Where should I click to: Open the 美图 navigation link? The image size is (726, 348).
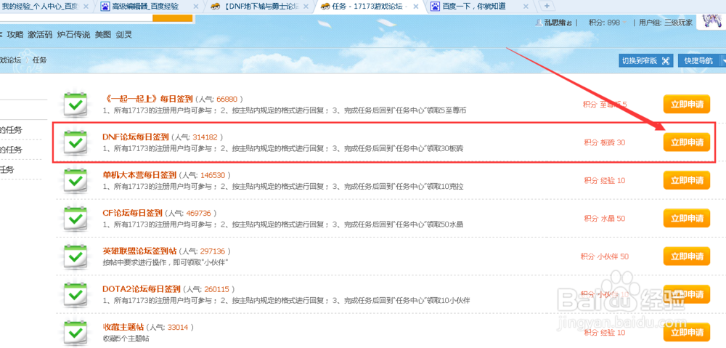pyautogui.click(x=103, y=34)
